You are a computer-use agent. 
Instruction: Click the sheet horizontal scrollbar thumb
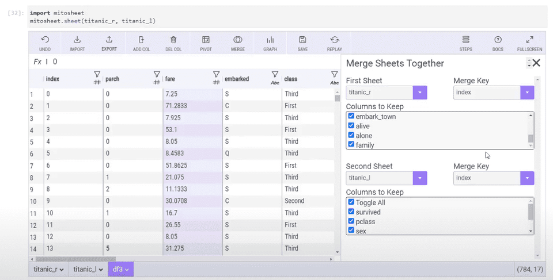[75, 259]
